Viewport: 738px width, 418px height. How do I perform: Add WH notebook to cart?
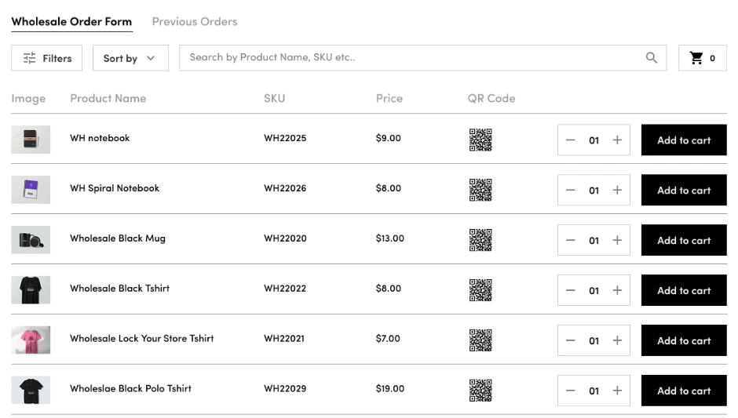pos(684,140)
